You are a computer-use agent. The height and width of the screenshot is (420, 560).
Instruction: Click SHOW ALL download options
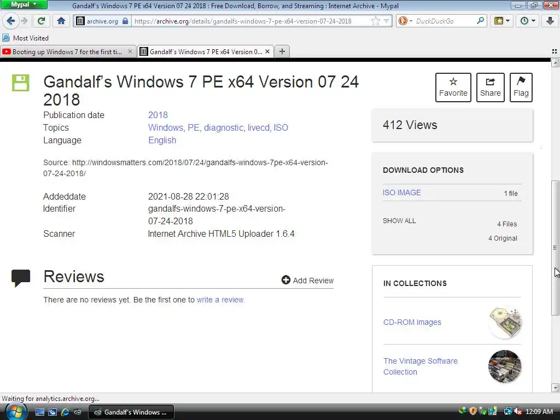pos(399,221)
